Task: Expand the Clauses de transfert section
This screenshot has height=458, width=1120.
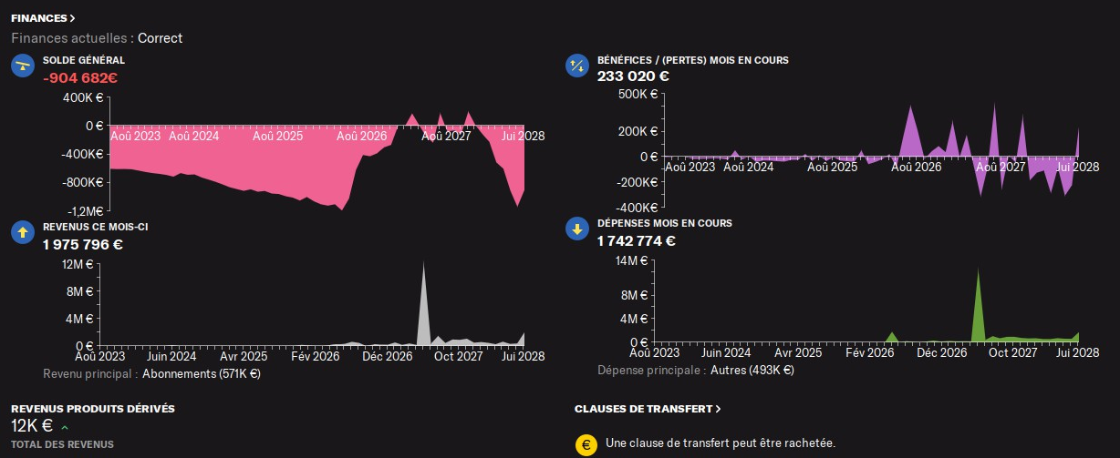Action: pyautogui.click(x=648, y=409)
